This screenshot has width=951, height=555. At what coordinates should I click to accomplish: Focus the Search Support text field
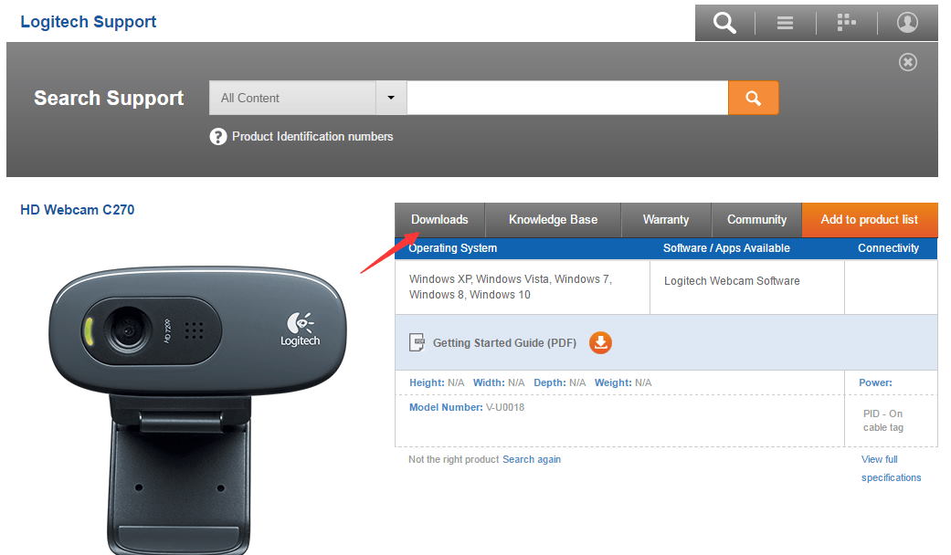567,98
